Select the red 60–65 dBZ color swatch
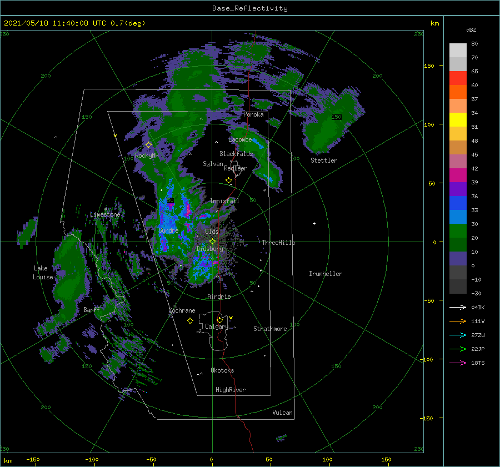 [458, 78]
